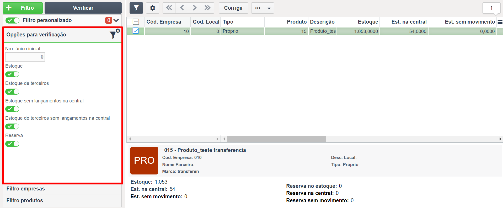Toggle Filtro personalizado switch
The image size is (503, 208).
pos(12,20)
